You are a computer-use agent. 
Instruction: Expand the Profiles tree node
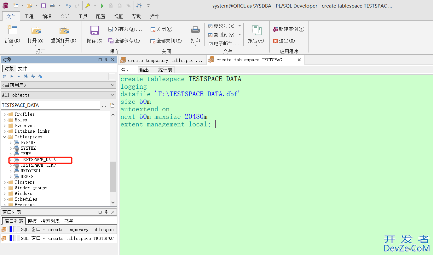(4, 114)
